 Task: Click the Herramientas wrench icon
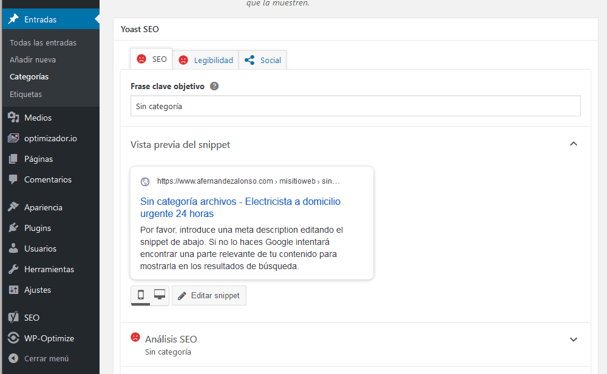[13, 269]
